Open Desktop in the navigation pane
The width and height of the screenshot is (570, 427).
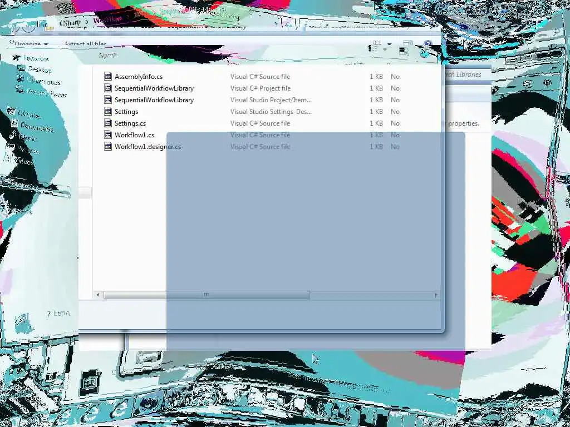click(x=40, y=69)
